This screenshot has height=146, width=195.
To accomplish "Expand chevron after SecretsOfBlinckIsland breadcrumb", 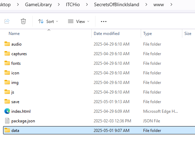I will [x=146, y=4].
